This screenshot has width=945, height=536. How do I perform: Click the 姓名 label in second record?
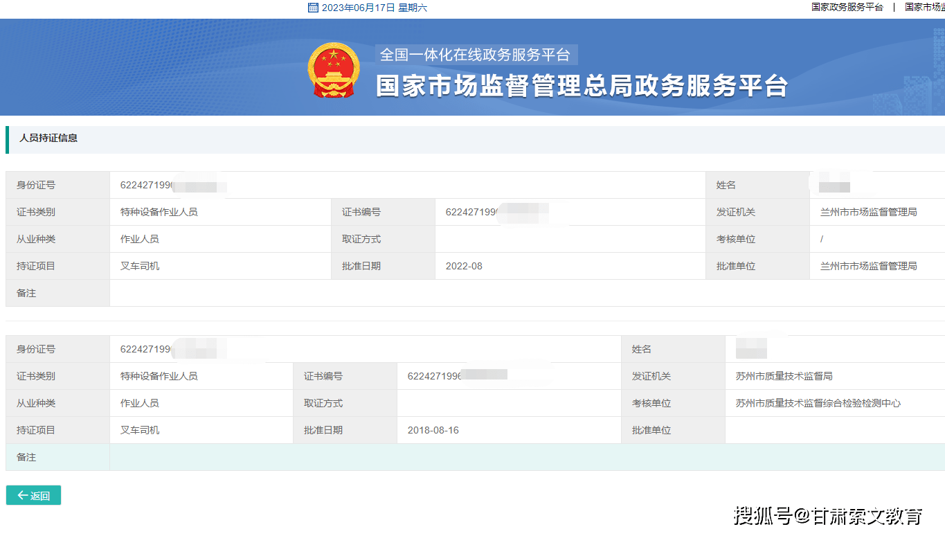[x=642, y=349]
